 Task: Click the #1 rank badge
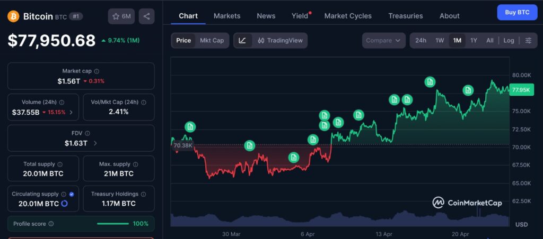pos(76,16)
